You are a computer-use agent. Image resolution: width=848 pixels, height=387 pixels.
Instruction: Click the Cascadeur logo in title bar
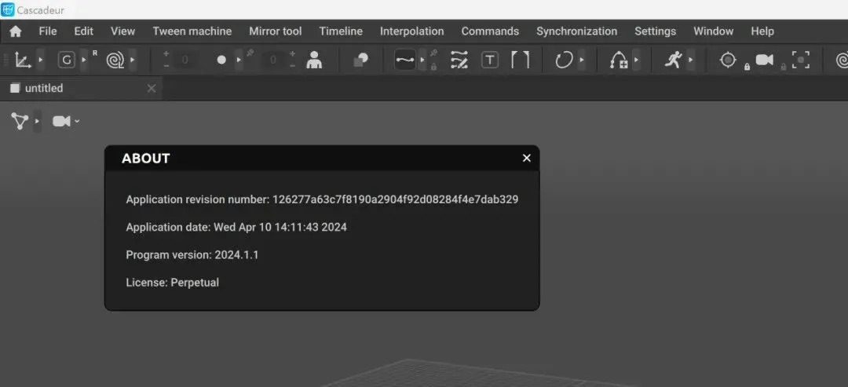point(8,9)
